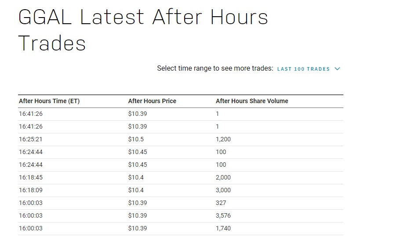The width and height of the screenshot is (397, 244).
Task: Select the 16:18:09 trade time
Action: 31,190
